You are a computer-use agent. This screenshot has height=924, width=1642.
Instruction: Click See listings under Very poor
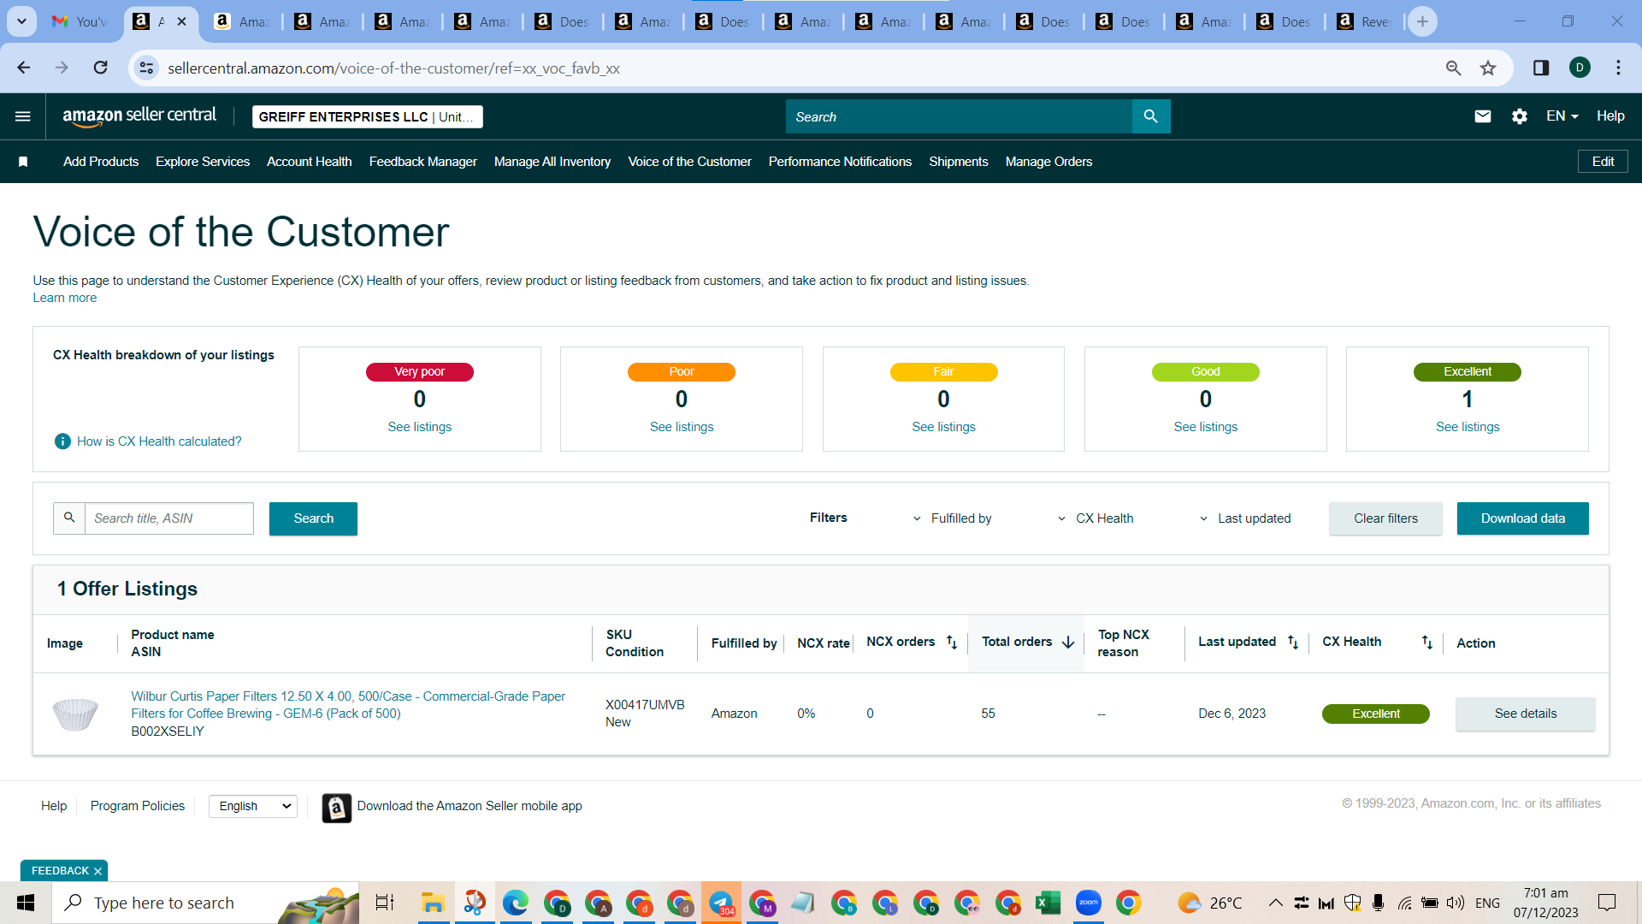tap(420, 427)
